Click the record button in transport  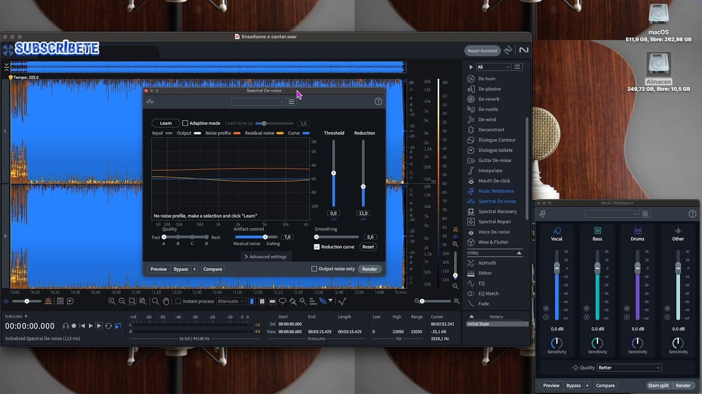coord(74,326)
